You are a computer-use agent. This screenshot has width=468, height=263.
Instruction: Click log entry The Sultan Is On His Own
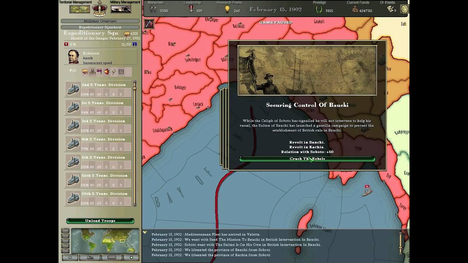[x=236, y=245]
